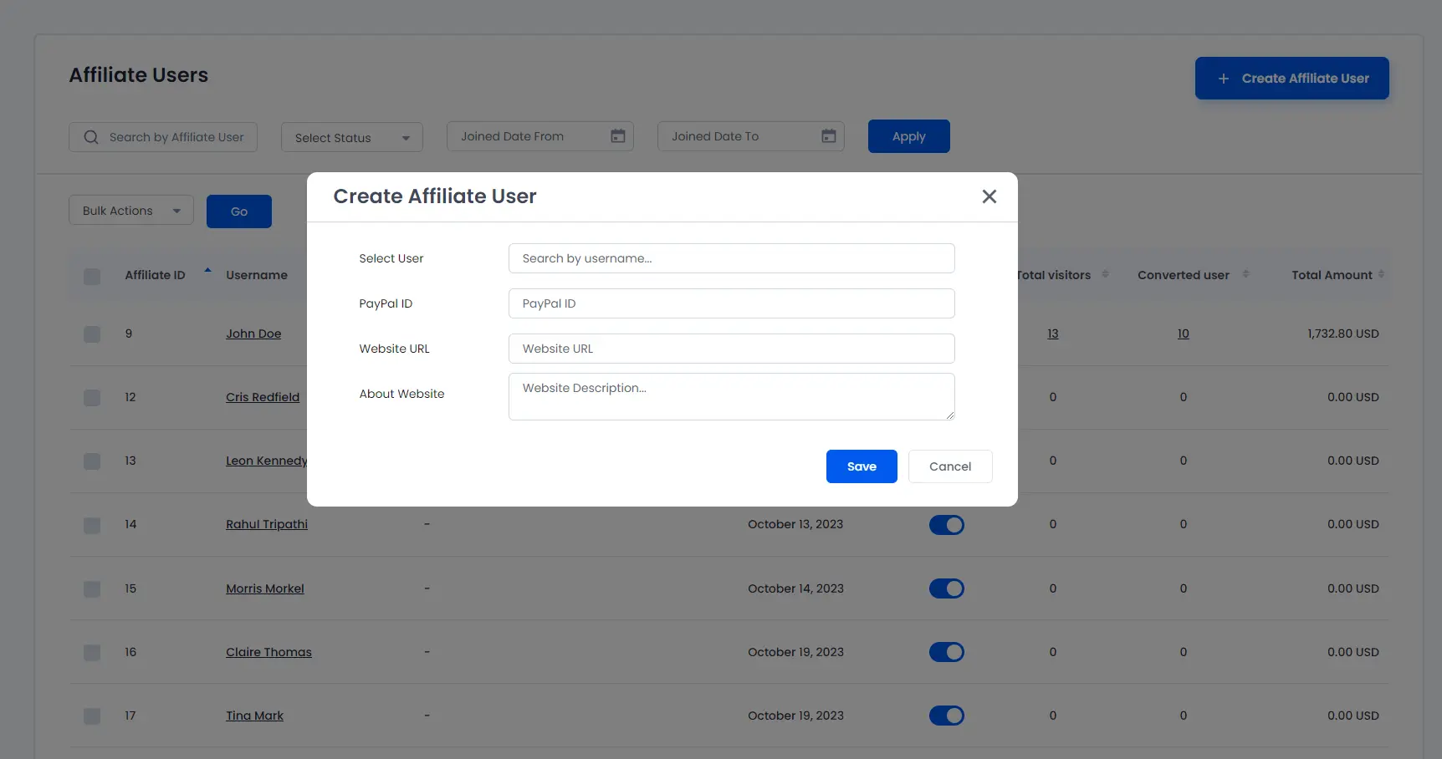Click the October 19, 2023 date for Tina Mark

(x=795, y=716)
